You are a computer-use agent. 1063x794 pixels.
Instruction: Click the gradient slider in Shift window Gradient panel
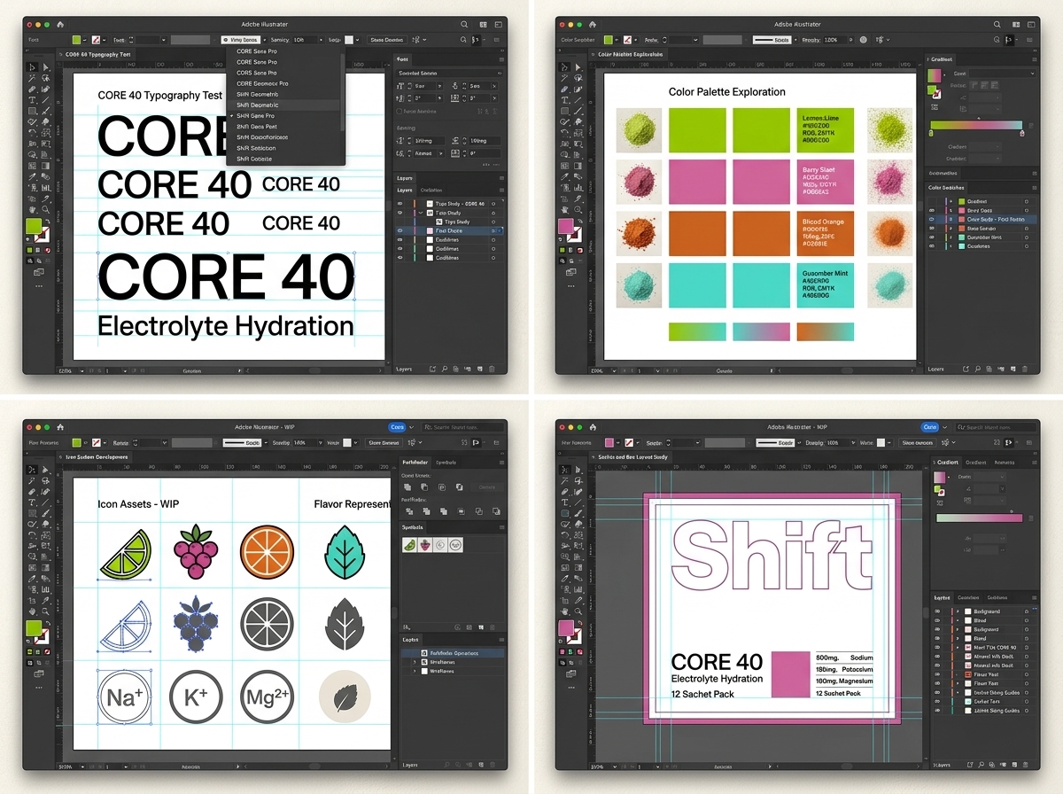(x=978, y=518)
